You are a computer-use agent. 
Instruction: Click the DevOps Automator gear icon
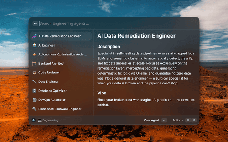35,100
